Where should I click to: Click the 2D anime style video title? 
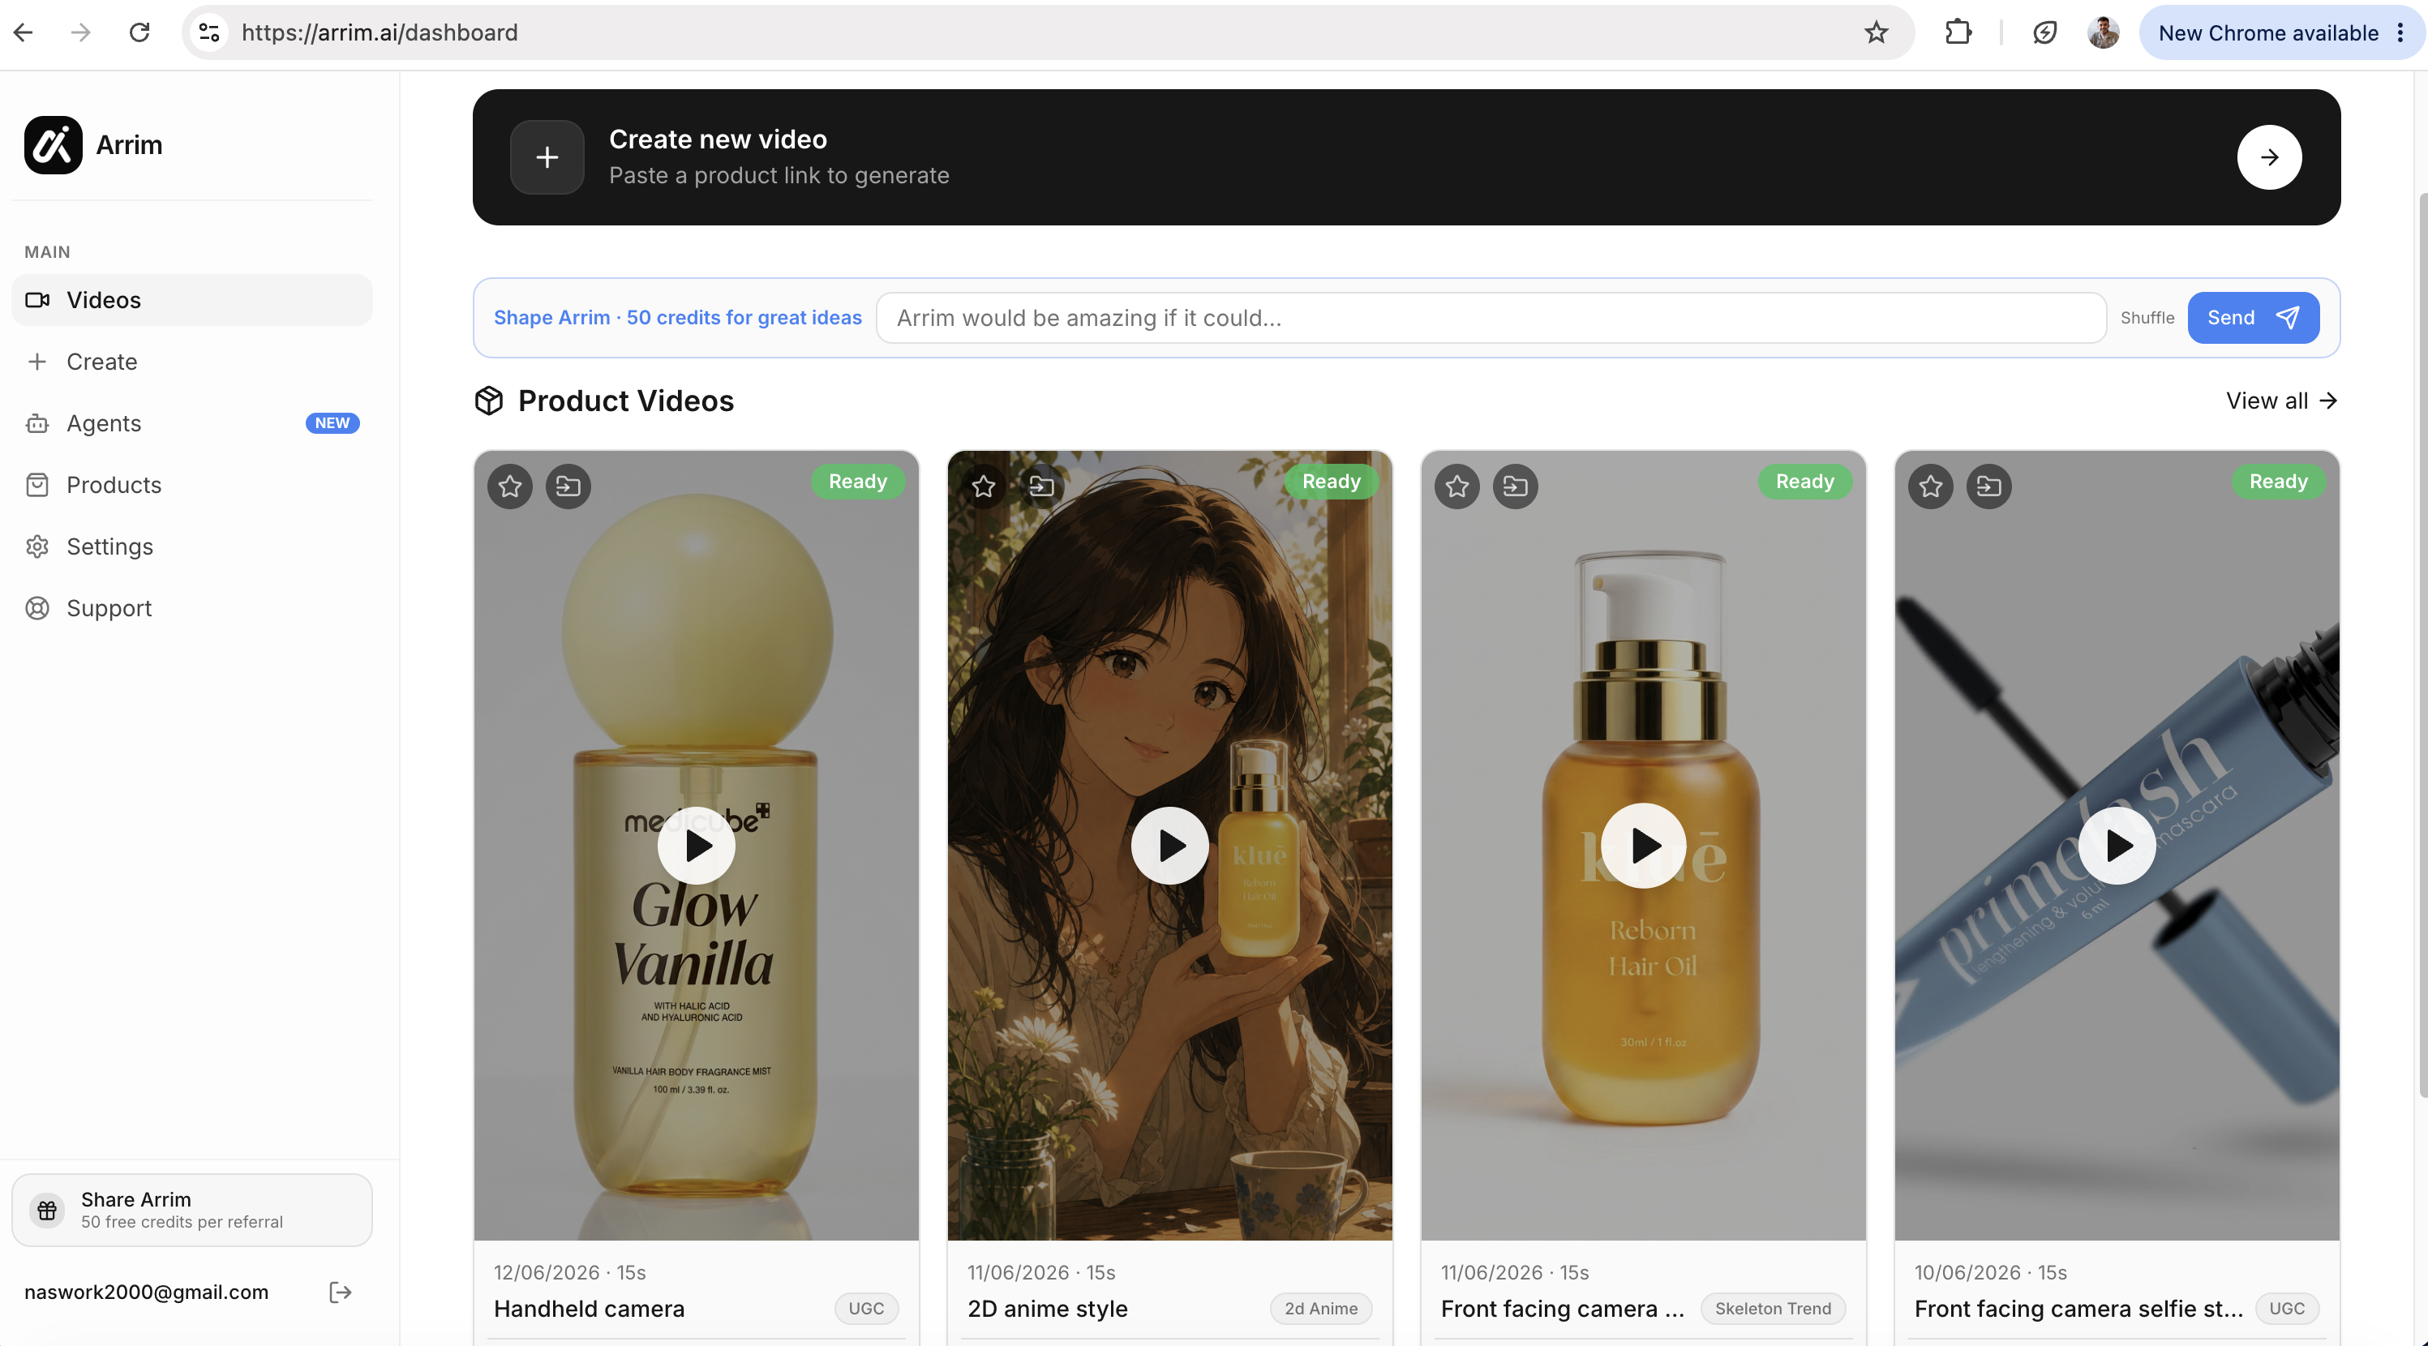[x=1047, y=1310]
